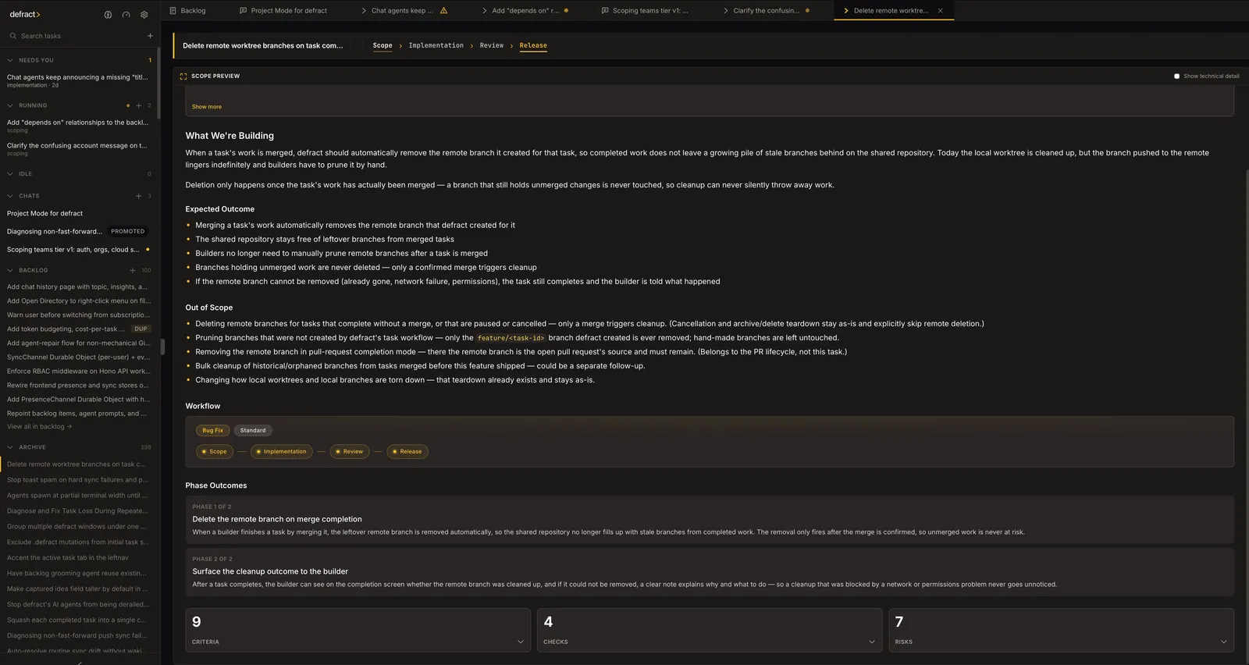The width and height of the screenshot is (1249, 665).
Task: Enable Show technical detail checkbox
Action: pyautogui.click(x=1176, y=76)
